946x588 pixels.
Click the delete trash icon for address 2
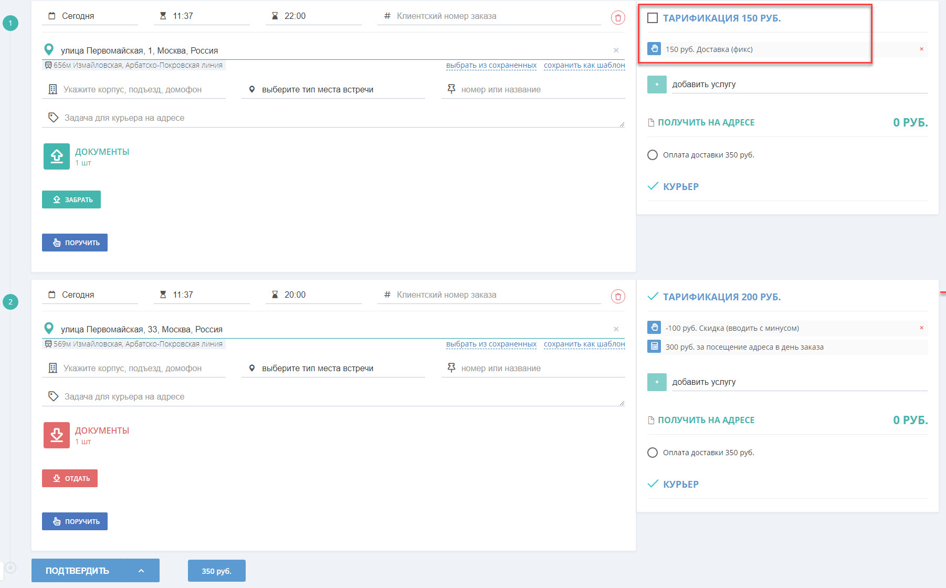point(618,297)
